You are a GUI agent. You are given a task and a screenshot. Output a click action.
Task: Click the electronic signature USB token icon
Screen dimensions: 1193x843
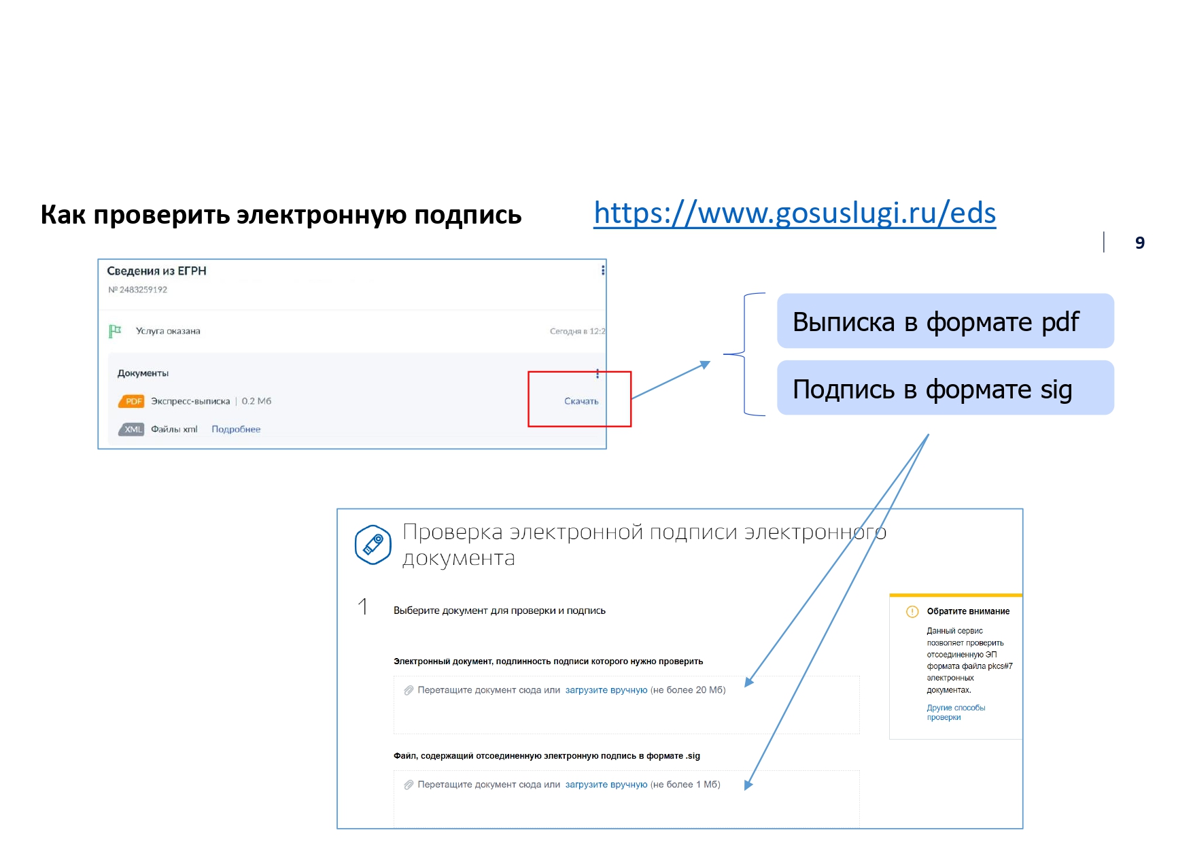pos(373,545)
